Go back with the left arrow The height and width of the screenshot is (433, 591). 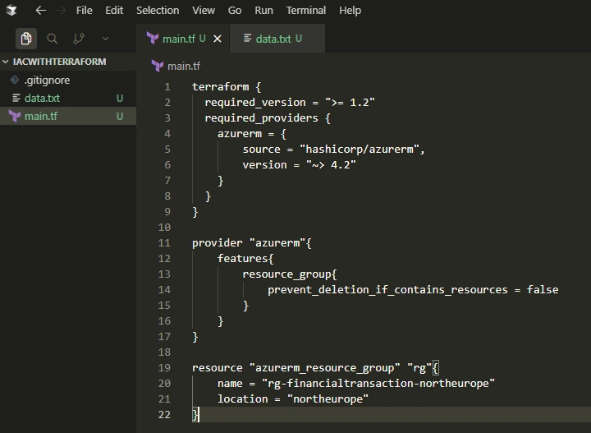(41, 11)
